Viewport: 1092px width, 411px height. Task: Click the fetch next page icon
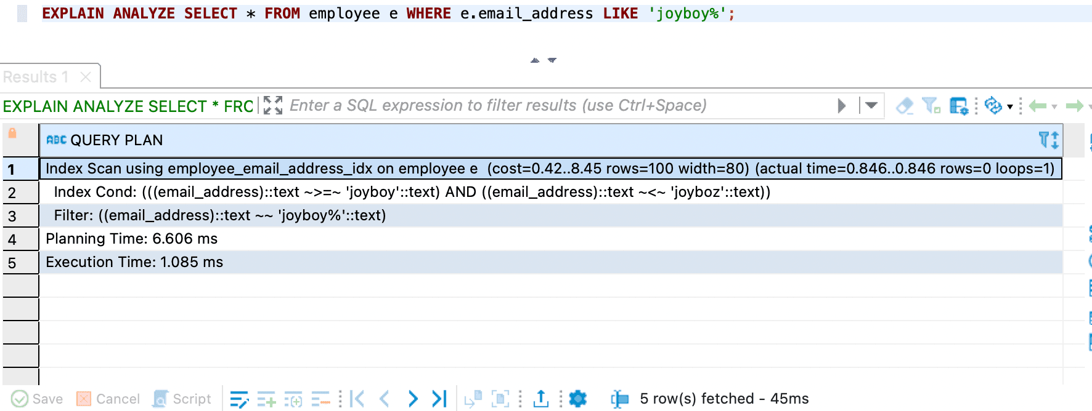point(473,399)
